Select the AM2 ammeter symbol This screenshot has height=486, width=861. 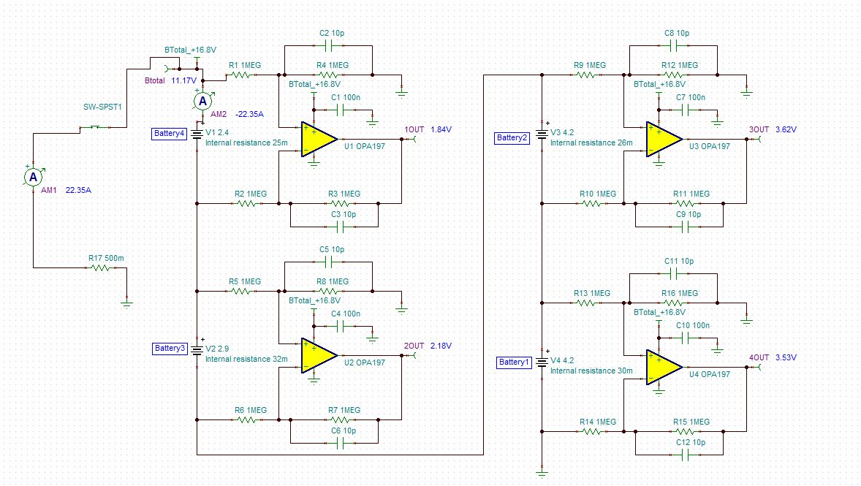coord(203,101)
